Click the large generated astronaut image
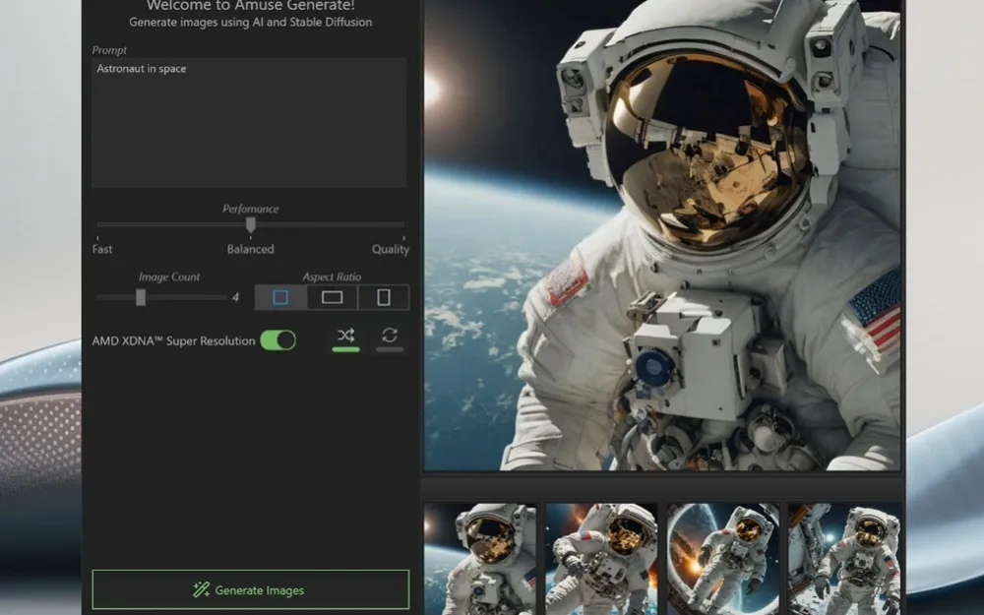Screen dimensions: 984x615 point(662,235)
